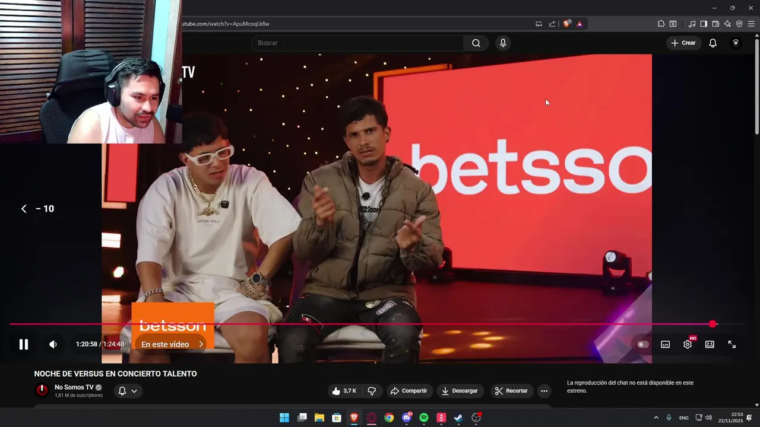This screenshot has width=760, height=427.
Task: Open the OBS Studio taskbar icon
Action: (476, 418)
